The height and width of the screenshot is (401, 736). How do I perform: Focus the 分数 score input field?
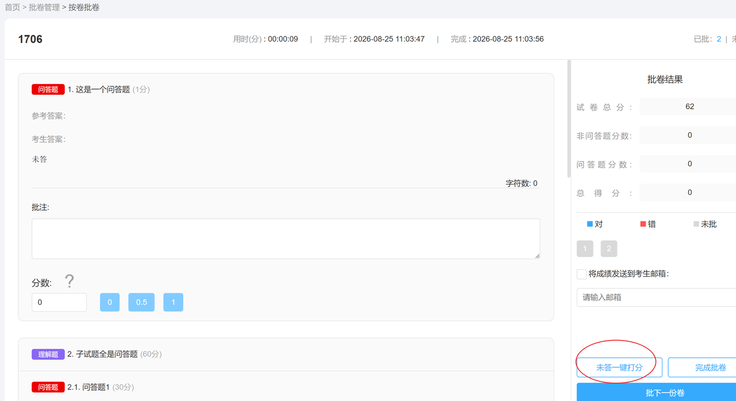[x=59, y=302]
